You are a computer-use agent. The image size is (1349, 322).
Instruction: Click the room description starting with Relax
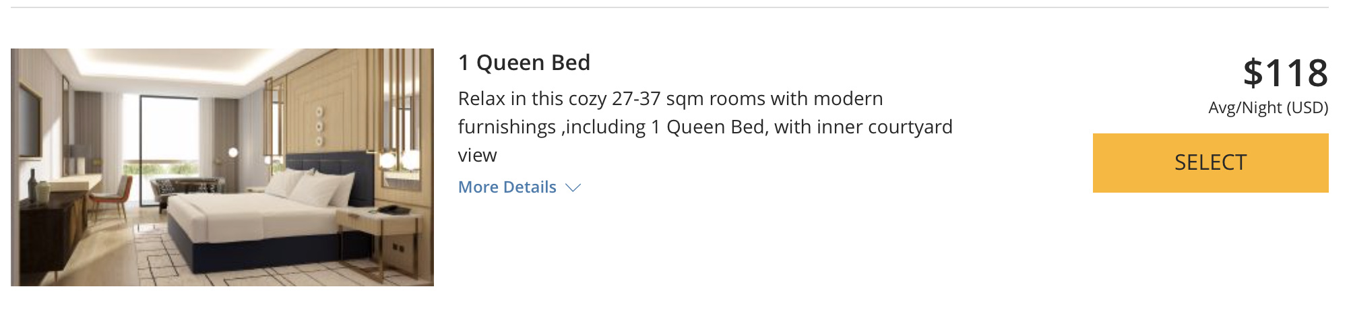pos(705,127)
